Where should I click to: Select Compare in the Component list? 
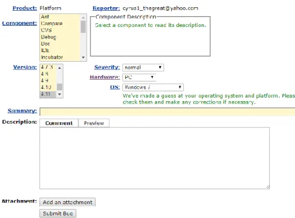(x=60, y=23)
